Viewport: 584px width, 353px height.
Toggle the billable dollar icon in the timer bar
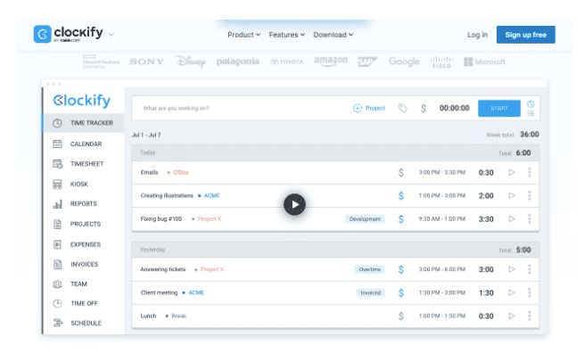tap(424, 109)
